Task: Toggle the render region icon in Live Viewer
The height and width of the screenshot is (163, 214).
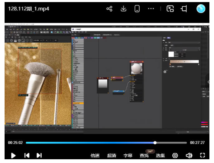Action: point(23,40)
